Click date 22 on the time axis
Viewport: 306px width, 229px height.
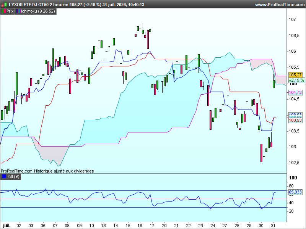pos(188,226)
